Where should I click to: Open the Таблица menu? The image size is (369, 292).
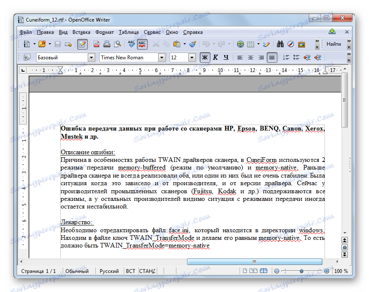[x=129, y=32]
